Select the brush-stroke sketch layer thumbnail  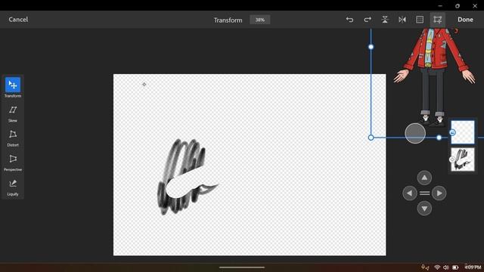pos(463,159)
